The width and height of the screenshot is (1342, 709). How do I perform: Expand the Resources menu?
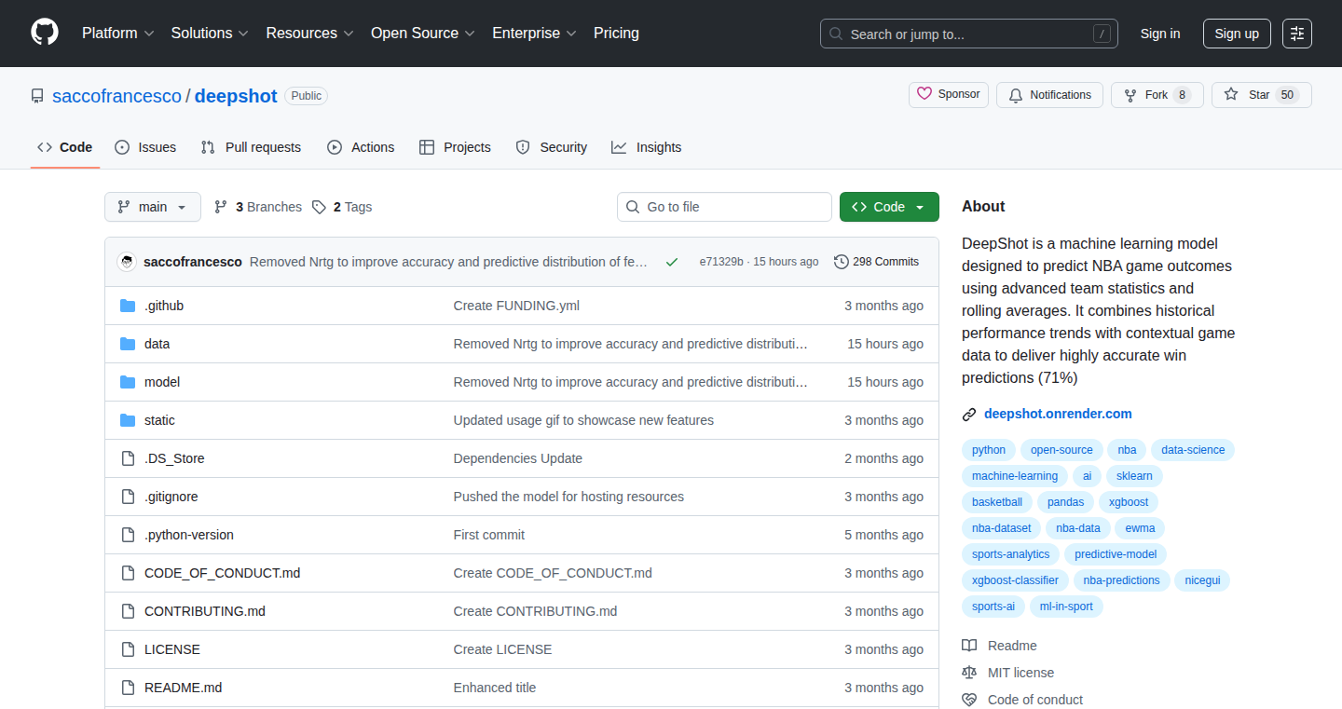[x=309, y=34]
